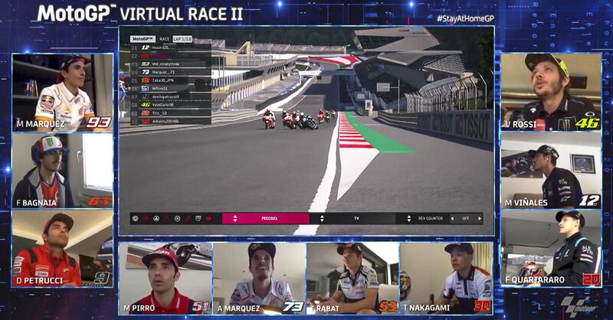Click the MotoGP logo on the leaderboard header

click(x=143, y=38)
